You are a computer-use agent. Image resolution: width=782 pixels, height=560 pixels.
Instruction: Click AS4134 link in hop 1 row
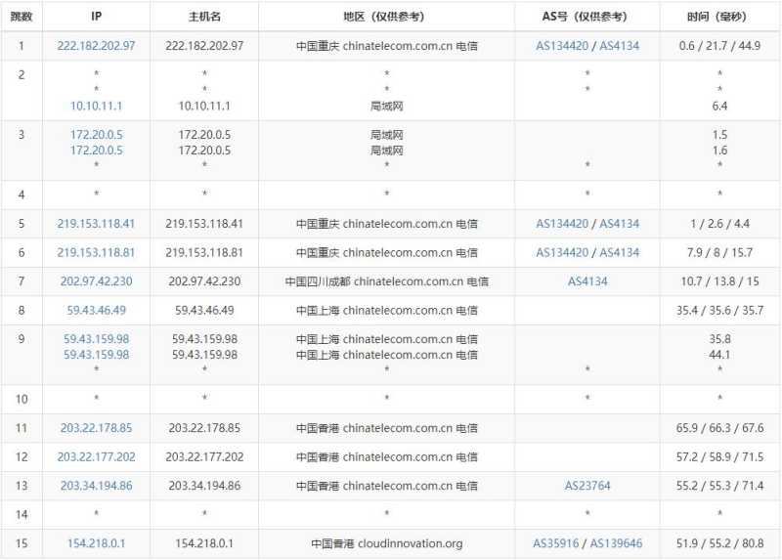(x=619, y=46)
